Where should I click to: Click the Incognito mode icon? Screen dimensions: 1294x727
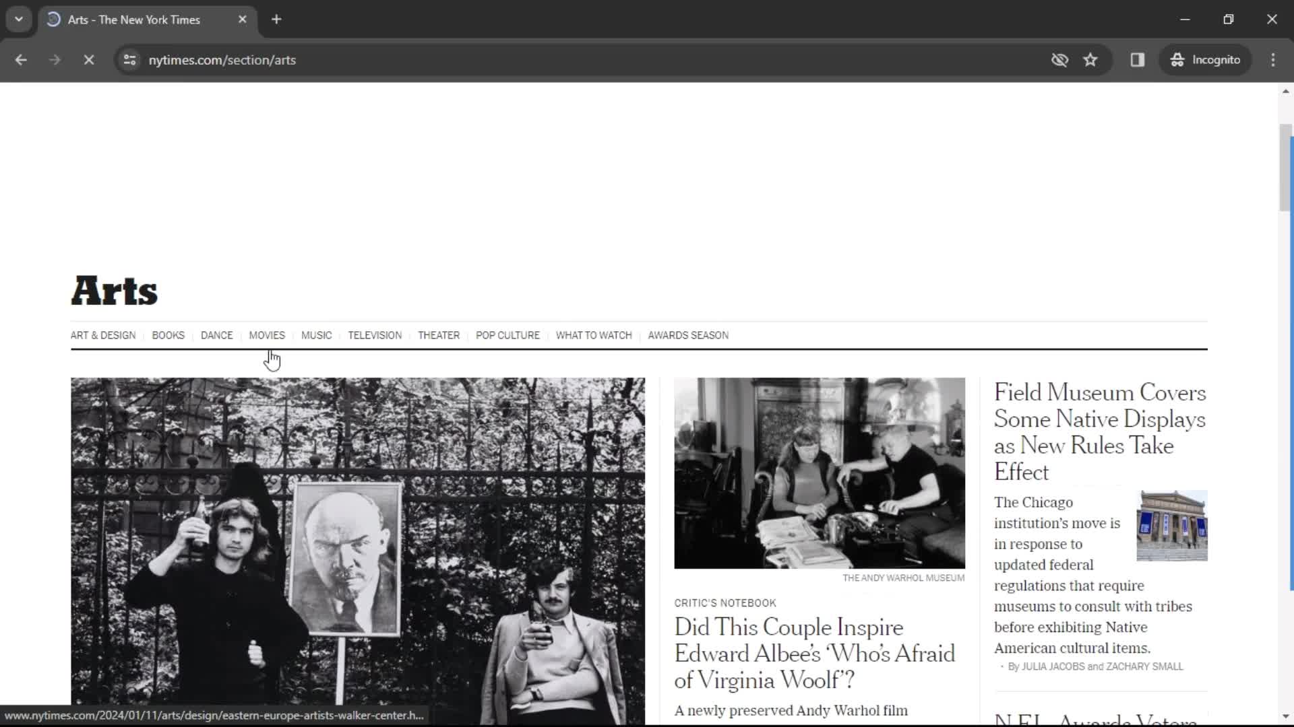coord(1177,59)
